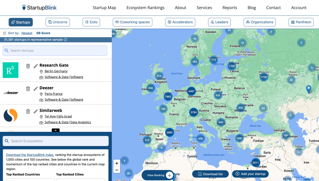Click the blue location pin on the map
The image size is (319, 181).
(x=308, y=89)
